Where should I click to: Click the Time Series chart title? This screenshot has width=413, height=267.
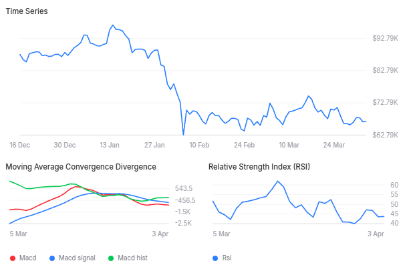[27, 12]
